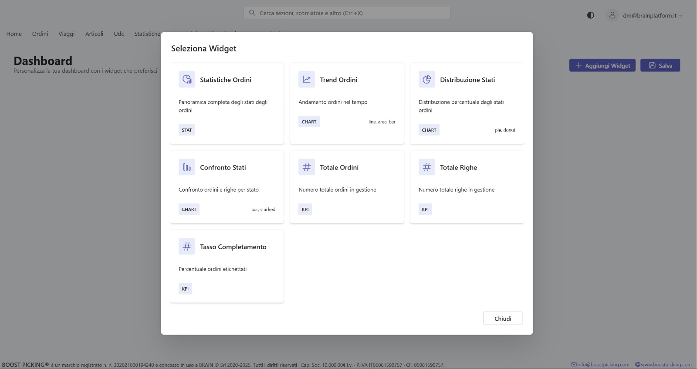Screen dimensions: 697x369
Task: Click the CHART tag on Trend Ordini
Action: (309, 122)
